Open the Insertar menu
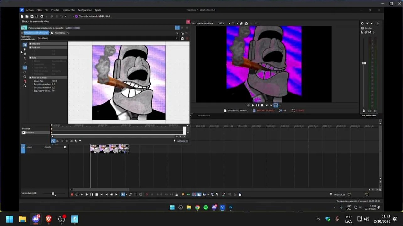Image resolution: width=403 pixels, height=226 pixels. [x=55, y=10]
